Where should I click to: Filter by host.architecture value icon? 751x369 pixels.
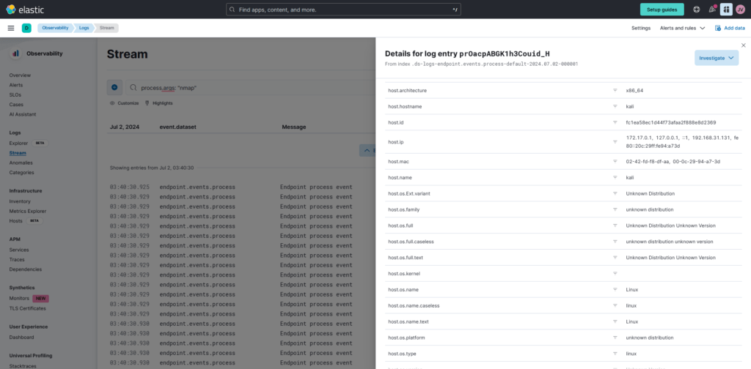click(x=615, y=90)
